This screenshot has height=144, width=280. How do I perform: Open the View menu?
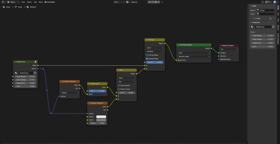[23, 2]
